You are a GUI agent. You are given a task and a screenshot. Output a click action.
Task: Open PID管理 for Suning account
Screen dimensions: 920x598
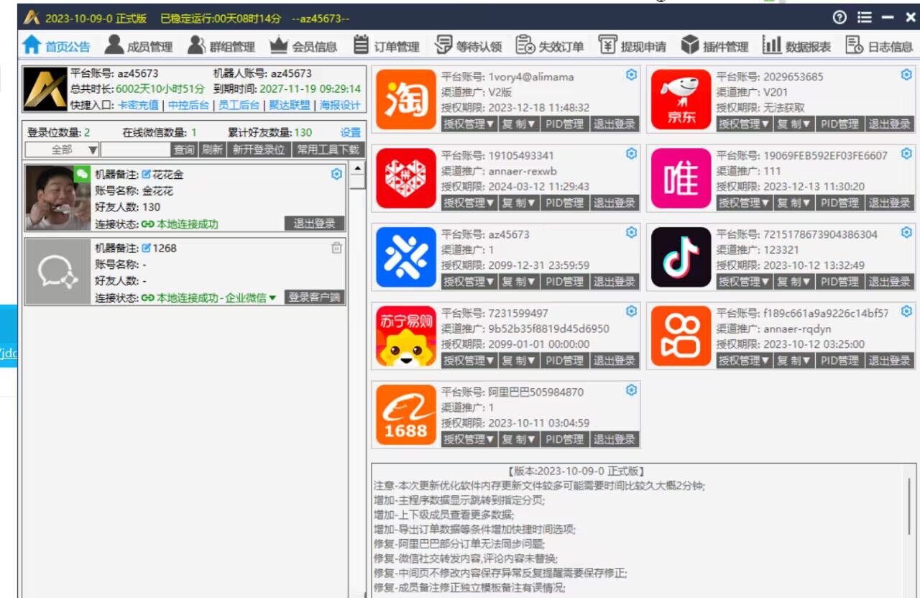tap(564, 360)
